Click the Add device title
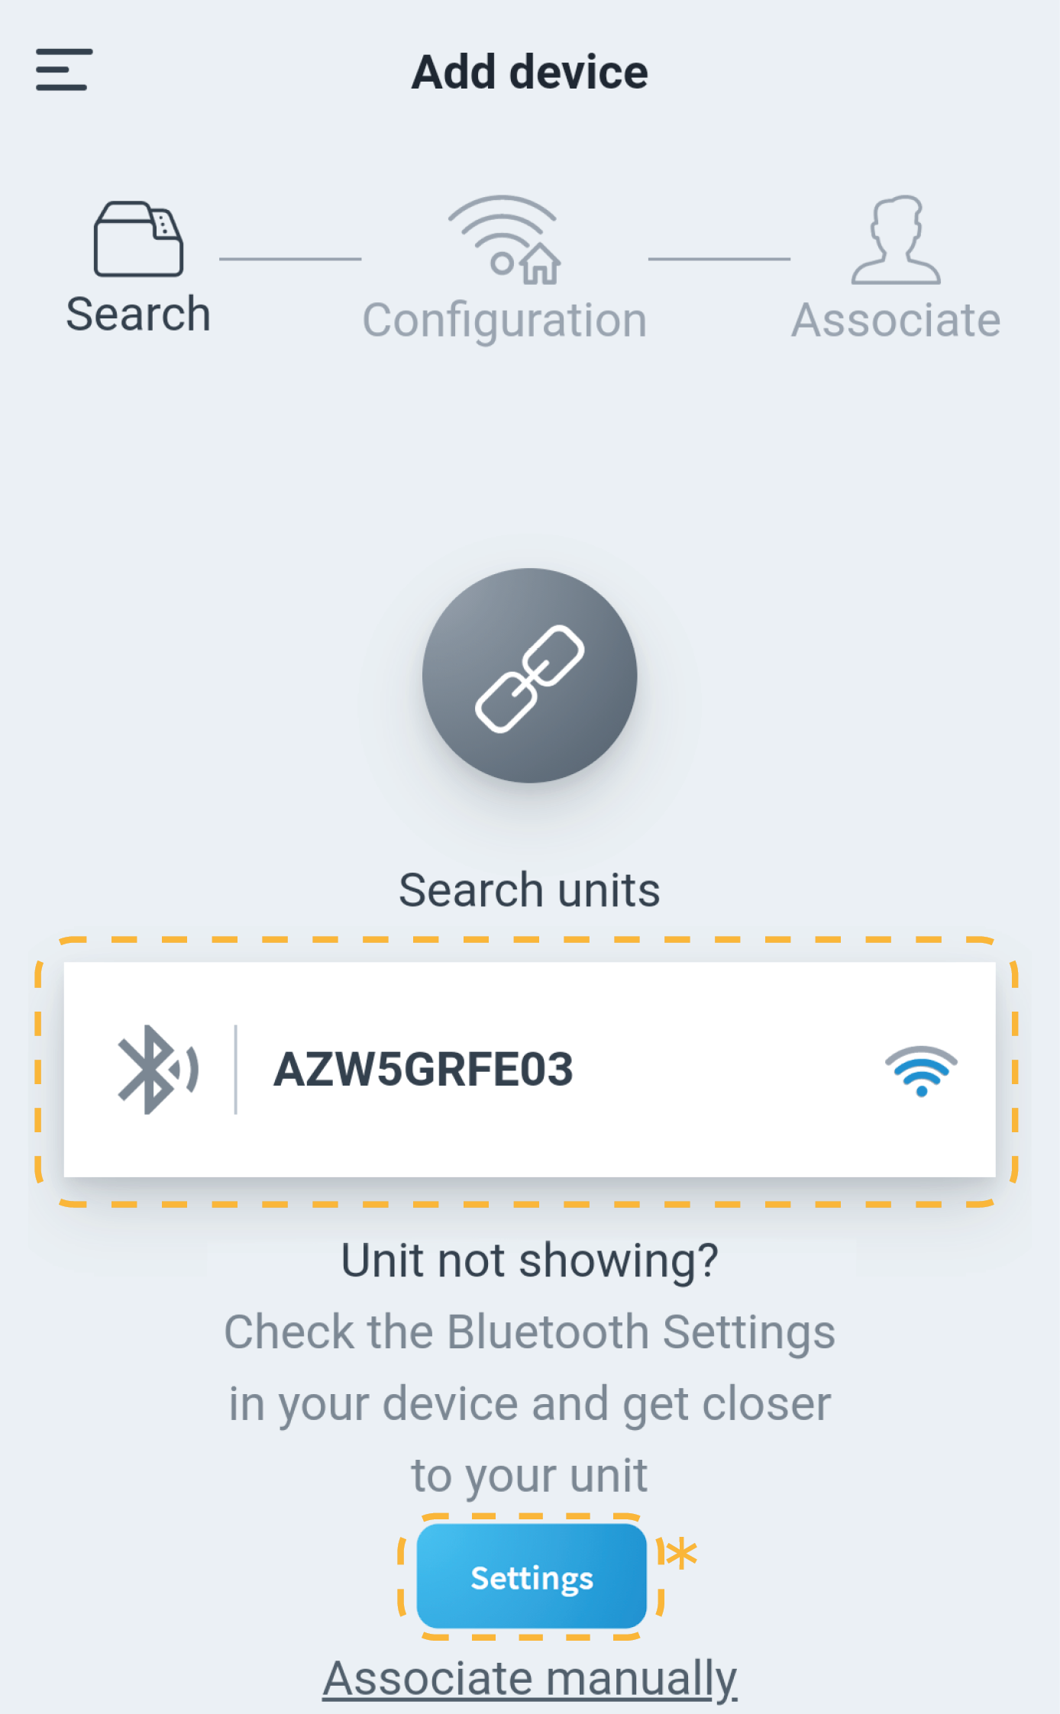 (530, 72)
